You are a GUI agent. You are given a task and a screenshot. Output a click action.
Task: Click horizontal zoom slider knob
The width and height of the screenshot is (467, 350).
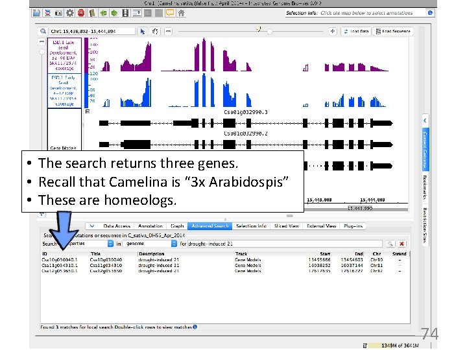tap(270, 32)
